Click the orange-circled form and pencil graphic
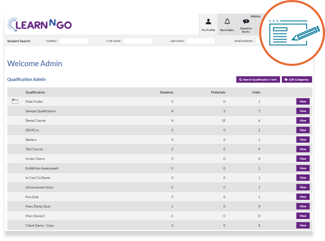325x241 pixels. (292, 33)
